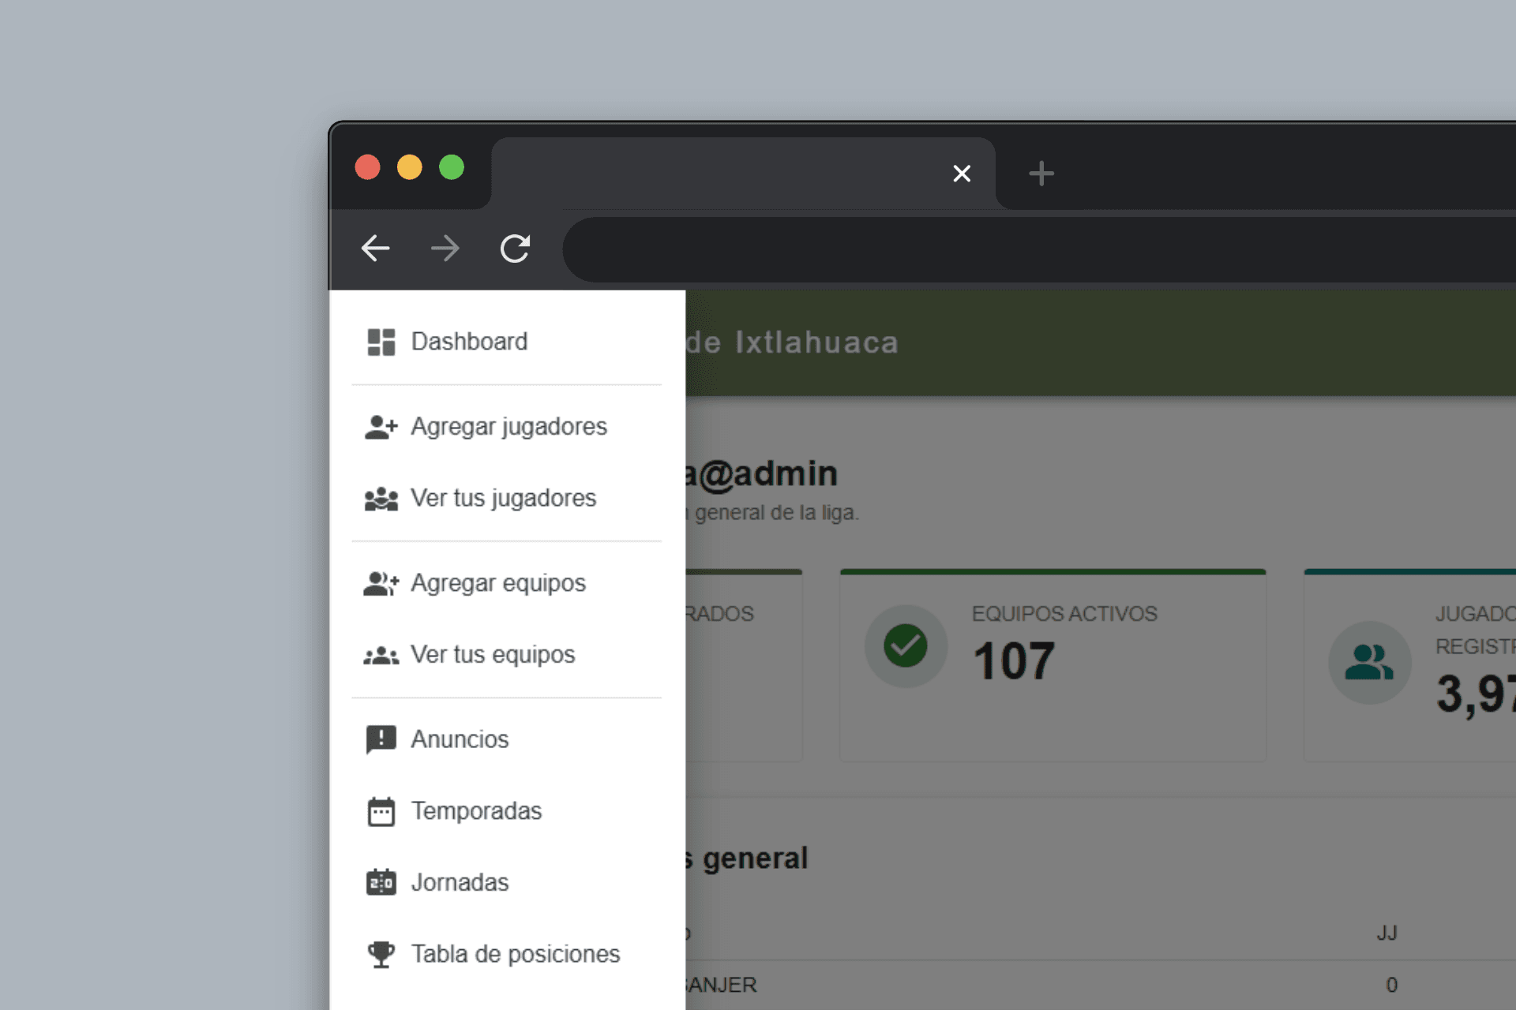
Task: Click the calendar icon beside Temporadas
Action: [381, 811]
